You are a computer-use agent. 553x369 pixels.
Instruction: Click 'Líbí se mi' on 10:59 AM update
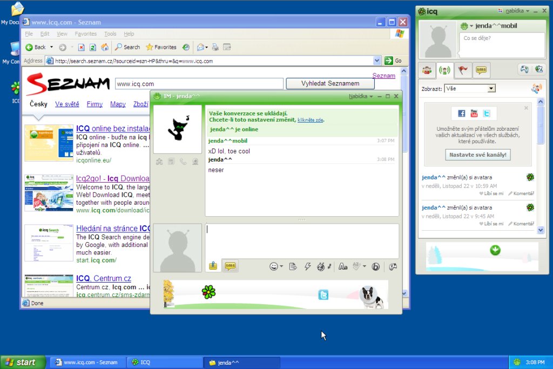pos(491,193)
